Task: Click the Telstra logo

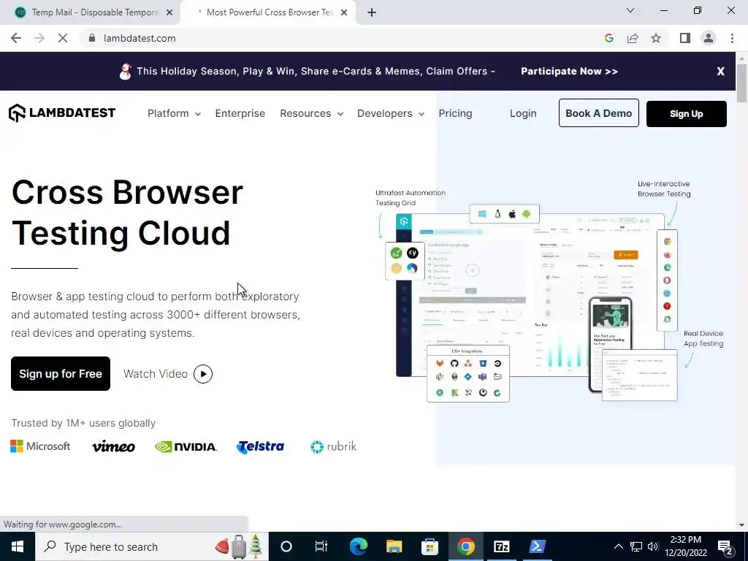Action: (261, 446)
